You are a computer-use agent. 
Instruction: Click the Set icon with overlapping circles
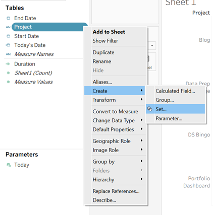pos(149,109)
